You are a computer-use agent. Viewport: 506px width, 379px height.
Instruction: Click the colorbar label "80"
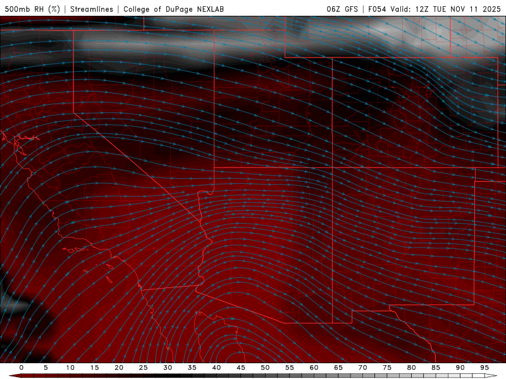411,368
